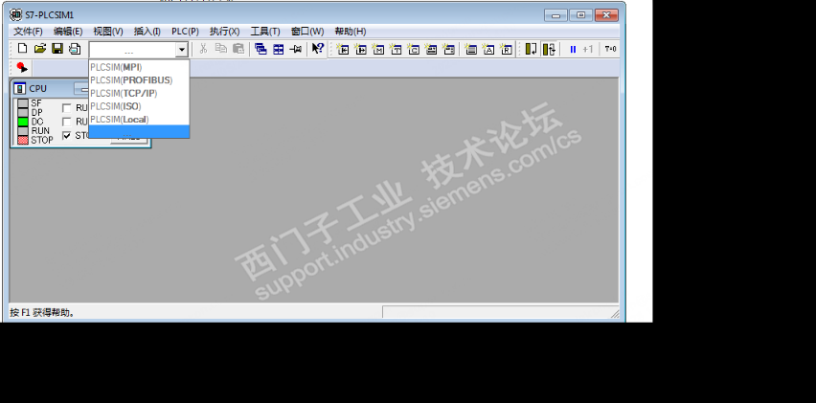Open the 帮助(H) menu
The height and width of the screenshot is (403, 816).
pyautogui.click(x=351, y=32)
